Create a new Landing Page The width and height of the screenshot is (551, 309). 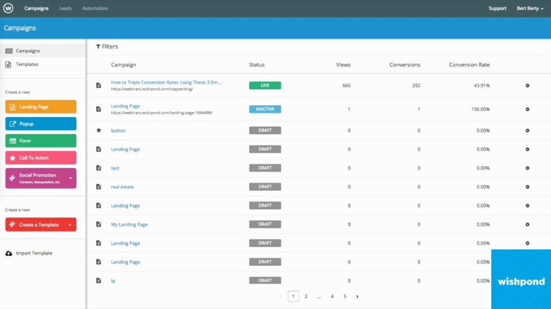(41, 107)
